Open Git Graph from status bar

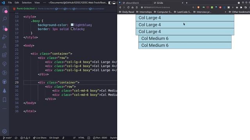point(54,138)
